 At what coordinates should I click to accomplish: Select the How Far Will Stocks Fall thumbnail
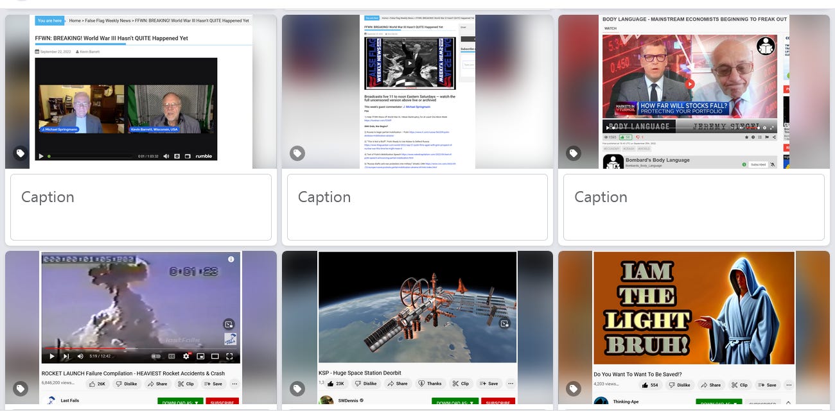click(694, 92)
